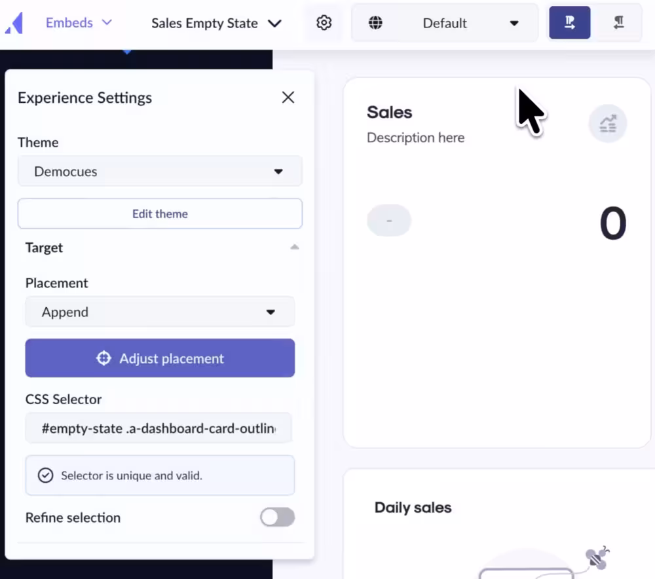Click the Appcues logo icon
The height and width of the screenshot is (579, 655).
[14, 22]
